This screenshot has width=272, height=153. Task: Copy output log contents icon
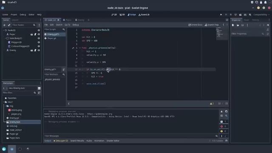pyautogui.click(x=227, y=111)
